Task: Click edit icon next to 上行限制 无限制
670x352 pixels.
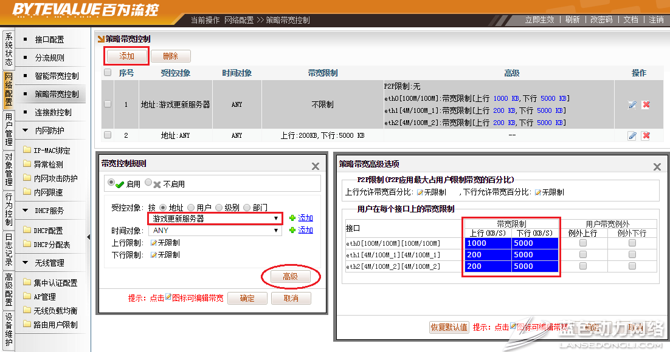Action: click(x=153, y=243)
